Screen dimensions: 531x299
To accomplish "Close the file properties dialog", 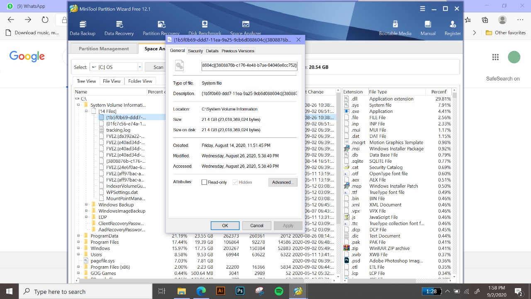I will pyautogui.click(x=298, y=40).
